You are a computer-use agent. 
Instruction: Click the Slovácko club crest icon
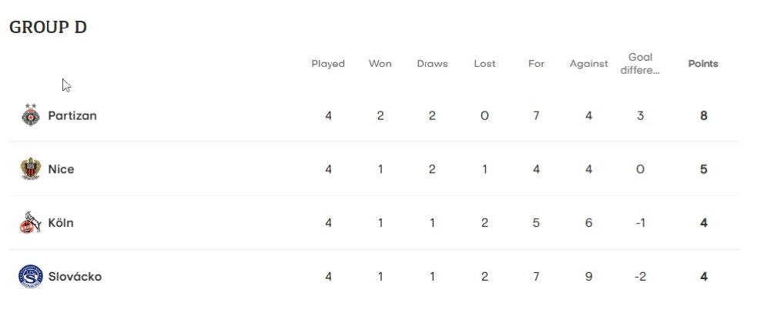29,277
